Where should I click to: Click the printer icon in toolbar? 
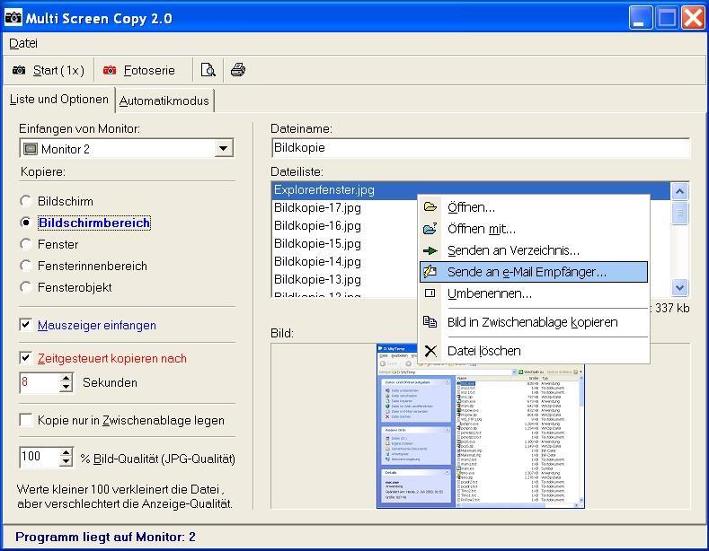(238, 70)
